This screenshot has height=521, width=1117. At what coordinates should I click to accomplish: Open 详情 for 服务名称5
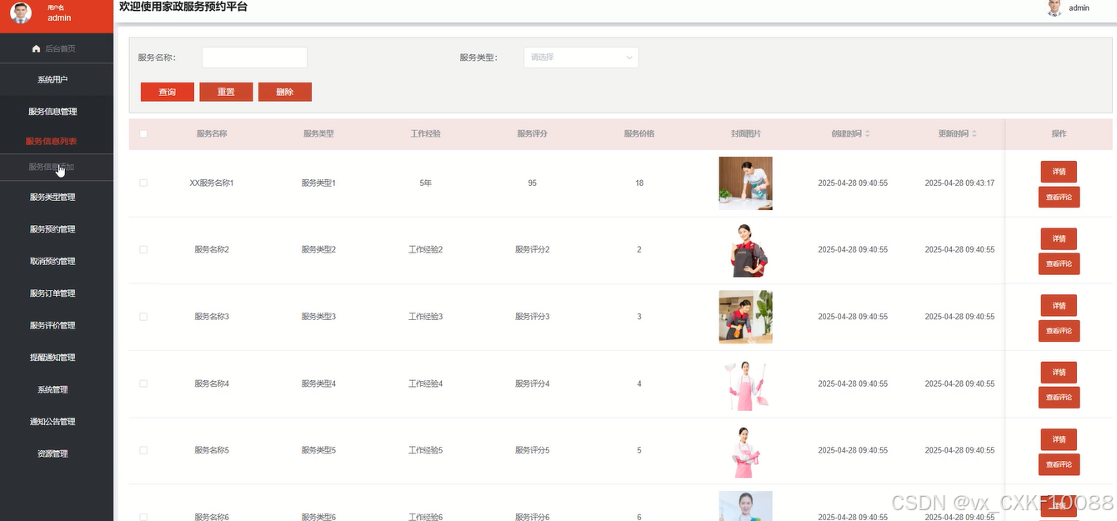point(1059,439)
